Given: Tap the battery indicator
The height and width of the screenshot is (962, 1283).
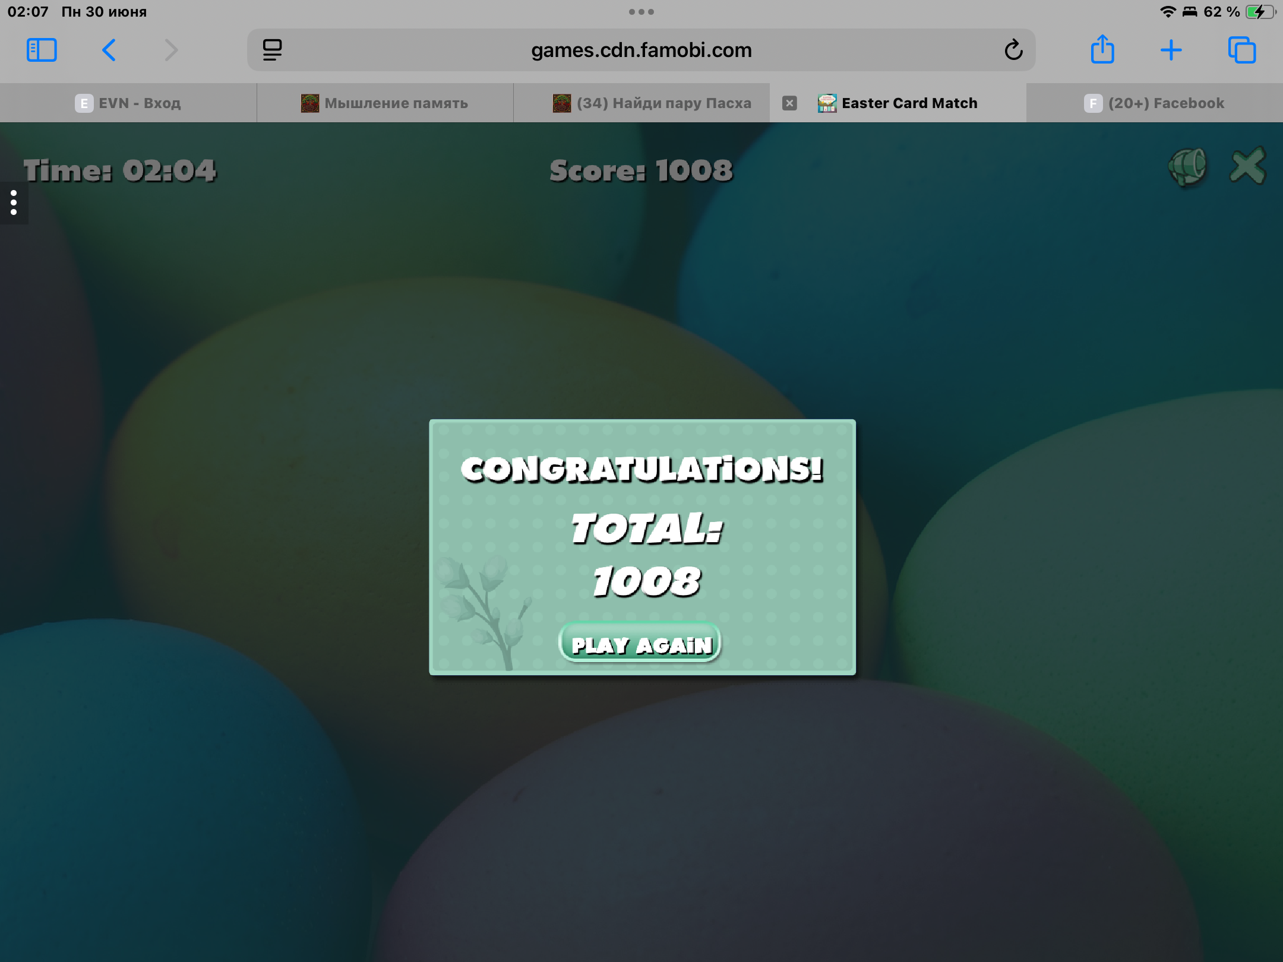Looking at the screenshot, I should pos(1260,12).
